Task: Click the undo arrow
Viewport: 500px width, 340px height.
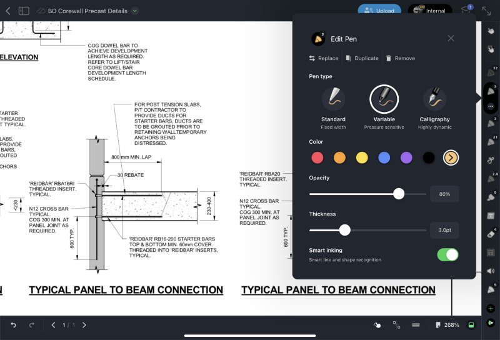Action: tap(13, 325)
